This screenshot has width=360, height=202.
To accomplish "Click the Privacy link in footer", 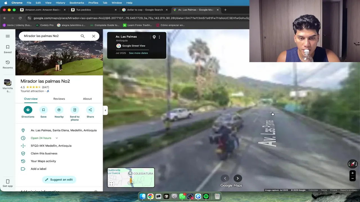I will pos(334,190).
